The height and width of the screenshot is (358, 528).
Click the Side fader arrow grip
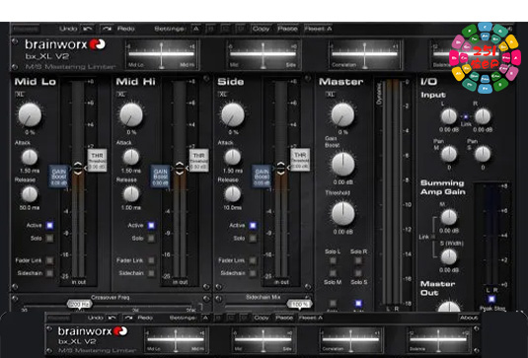[x=281, y=168]
